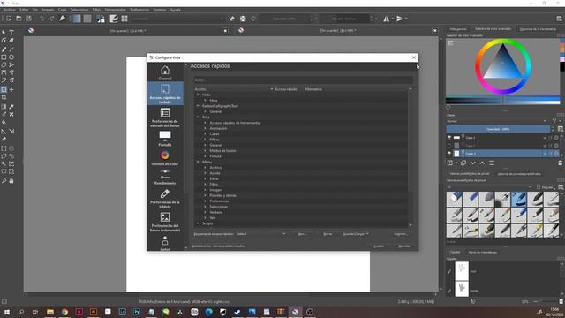This screenshot has height=318, width=565.
Task: Move layer up arrow icon
Action: [x=482, y=163]
